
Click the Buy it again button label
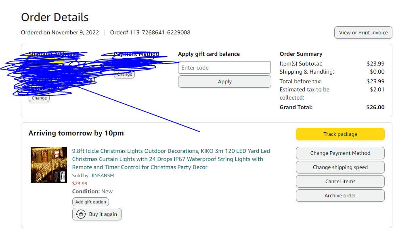(x=103, y=214)
